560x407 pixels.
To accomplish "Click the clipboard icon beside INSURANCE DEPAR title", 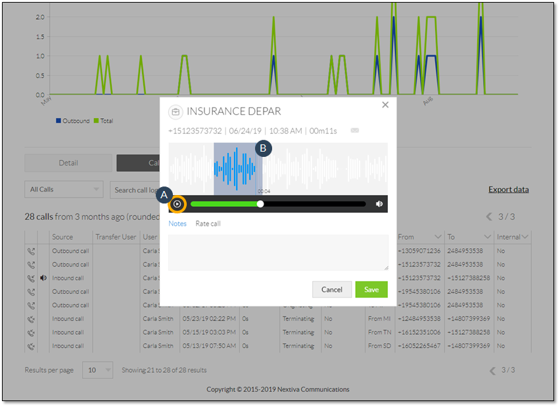I will pos(174,112).
